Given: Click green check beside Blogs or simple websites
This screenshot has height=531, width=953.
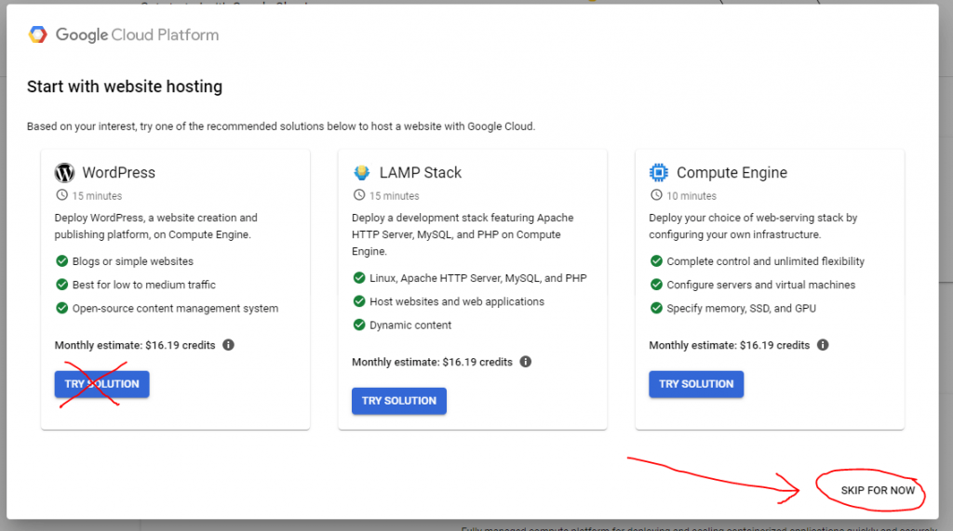Looking at the screenshot, I should pos(62,261).
